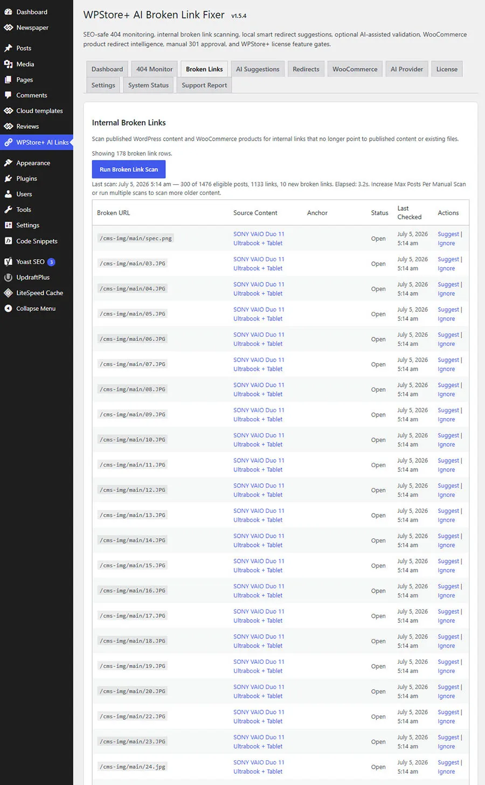The image size is (485, 785).
Task: Click Suggest for 13.JPG row
Action: pos(448,511)
